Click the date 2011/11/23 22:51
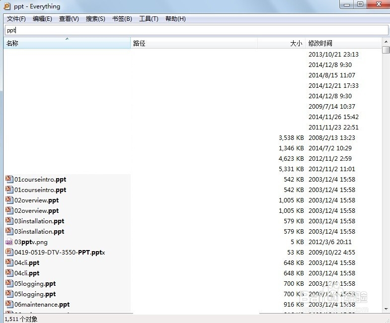390x323 pixels. coord(333,127)
